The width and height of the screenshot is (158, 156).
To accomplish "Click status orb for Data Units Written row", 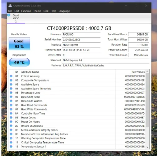I will pos(11,101).
